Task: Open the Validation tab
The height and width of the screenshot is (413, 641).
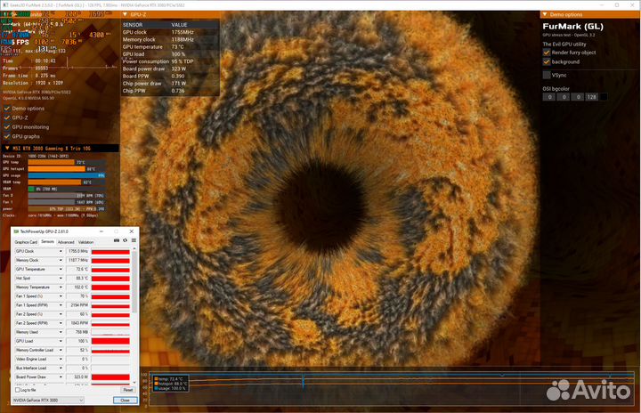Action: (x=85, y=242)
